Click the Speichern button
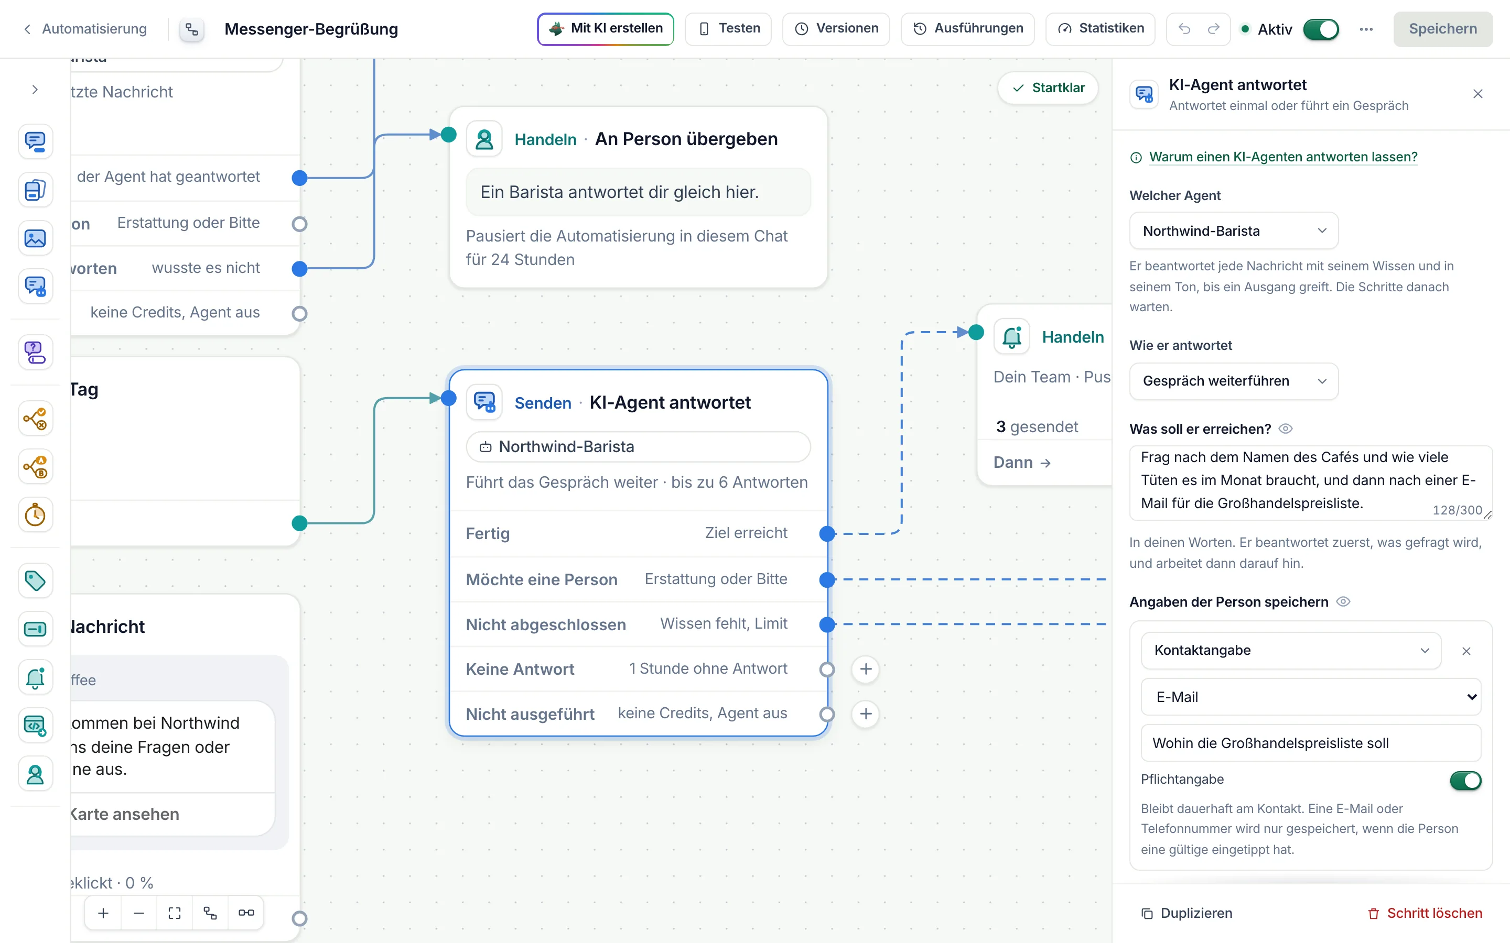 [1442, 29]
